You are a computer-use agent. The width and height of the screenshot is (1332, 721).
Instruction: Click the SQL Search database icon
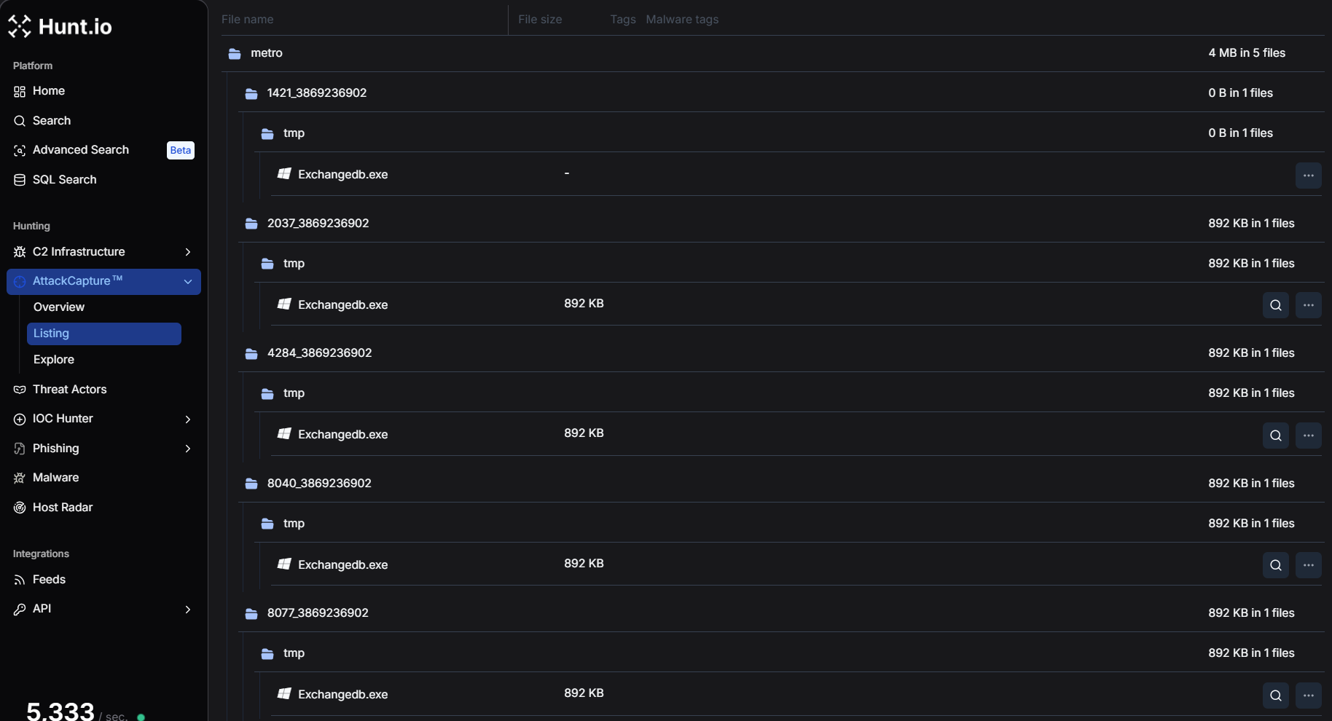[20, 180]
